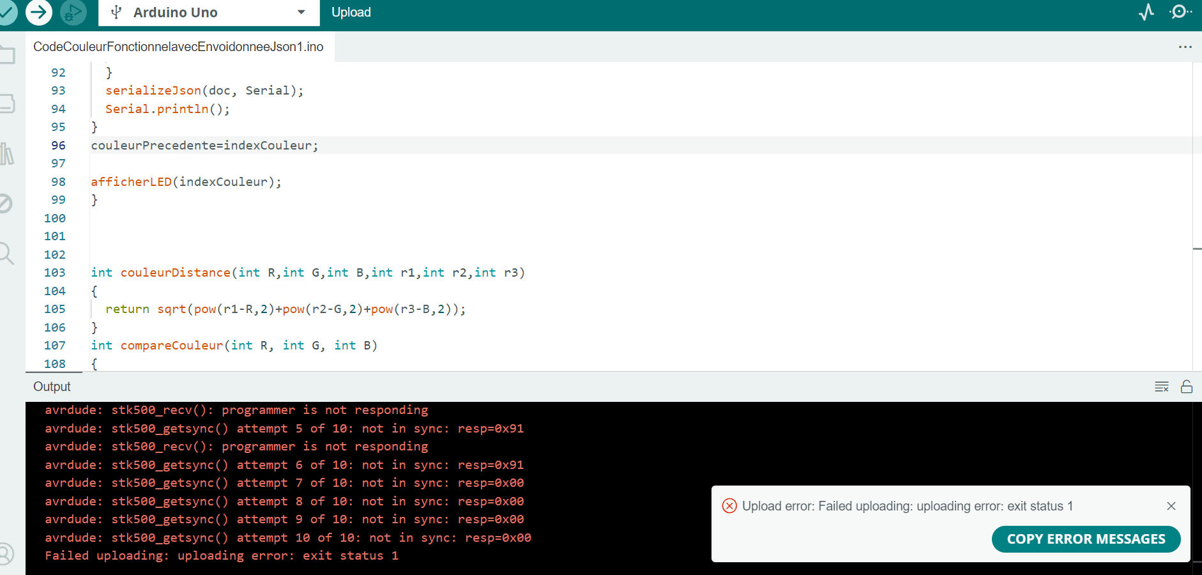Click line number 96 in the gutter
Image resolution: width=1202 pixels, height=575 pixels.
click(x=58, y=145)
